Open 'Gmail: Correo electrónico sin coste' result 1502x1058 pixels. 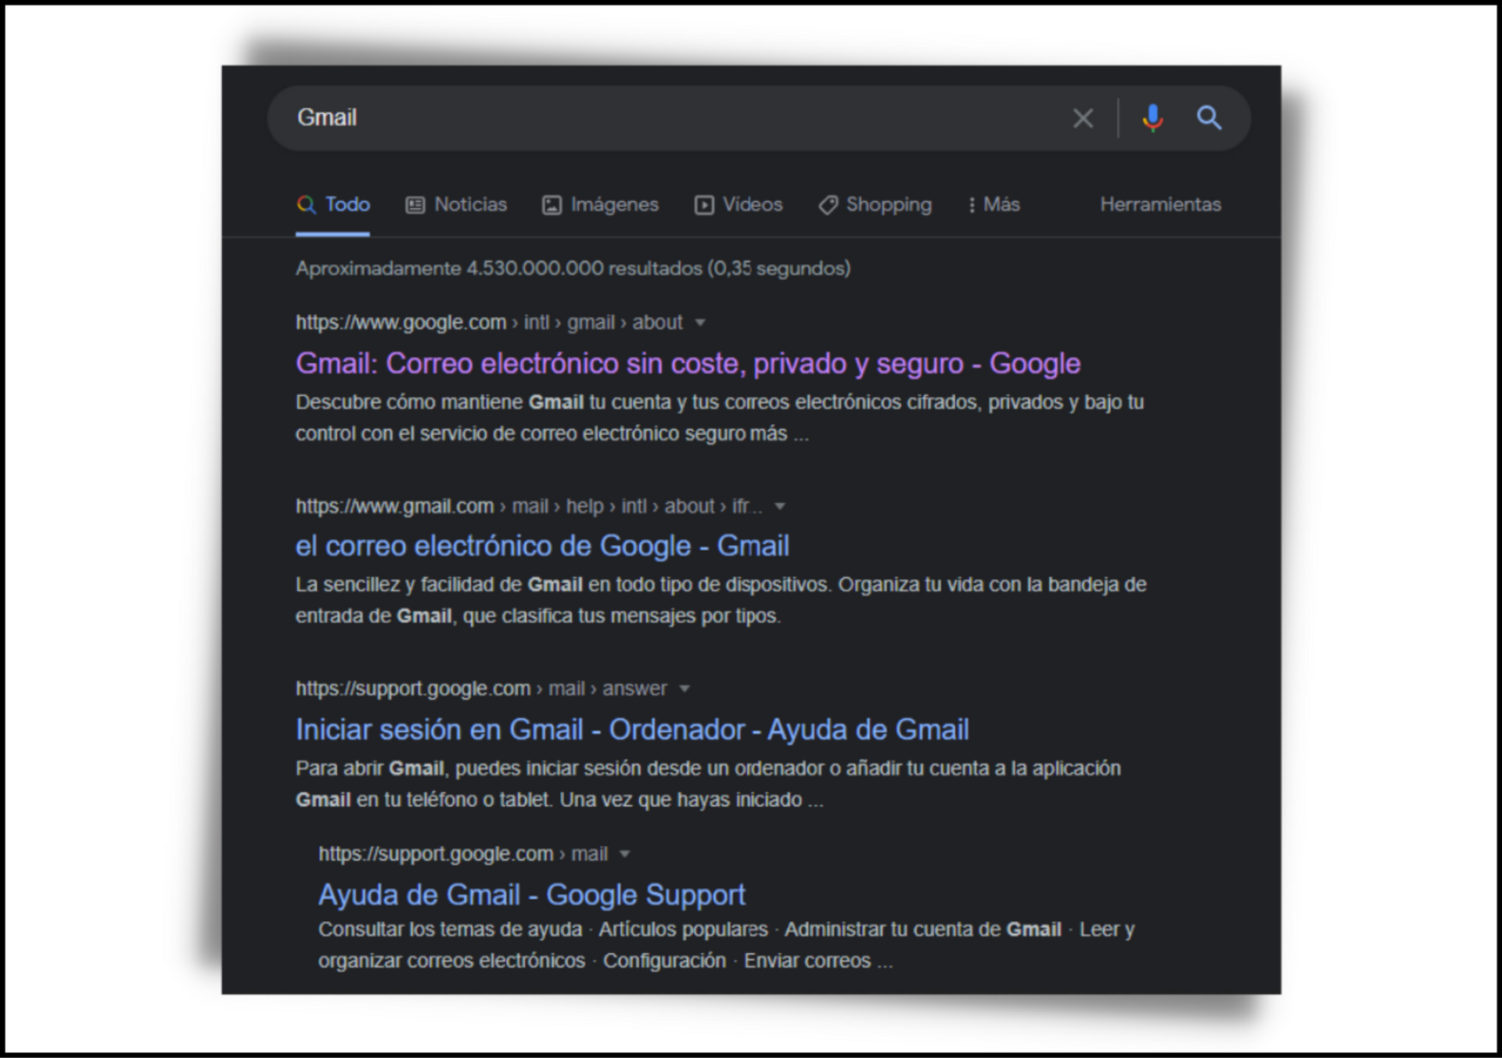[x=688, y=364]
